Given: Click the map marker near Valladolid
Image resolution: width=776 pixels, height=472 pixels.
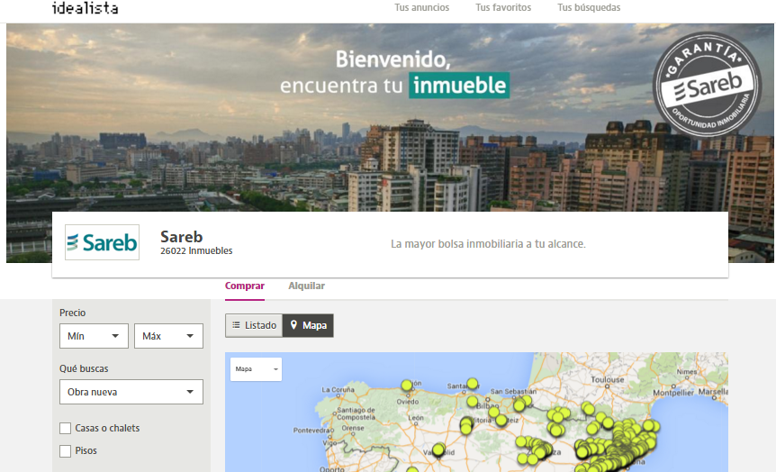Looking at the screenshot, I should click(x=438, y=449).
